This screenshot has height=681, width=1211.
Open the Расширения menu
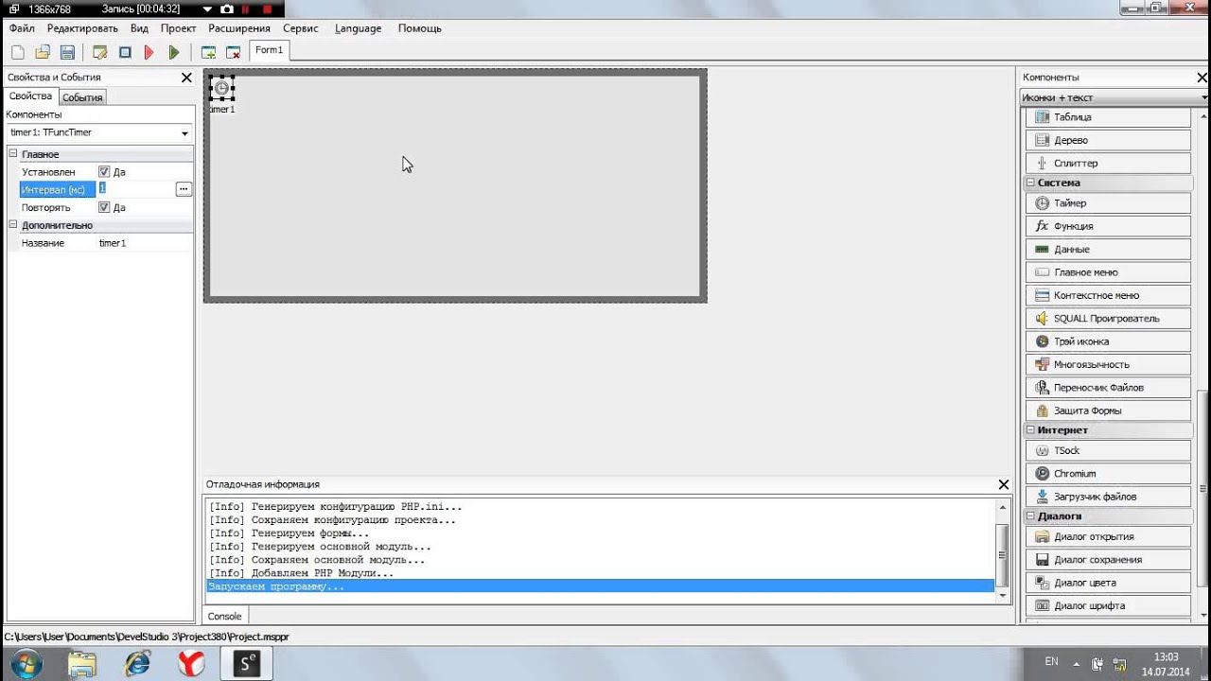(239, 28)
